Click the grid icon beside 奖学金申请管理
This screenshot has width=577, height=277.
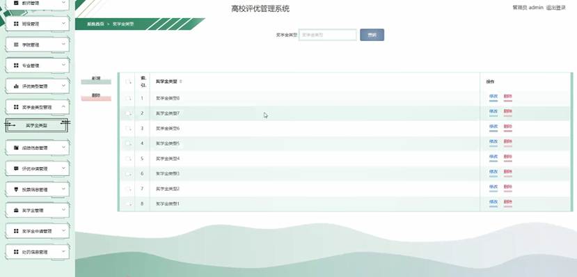pos(16,231)
